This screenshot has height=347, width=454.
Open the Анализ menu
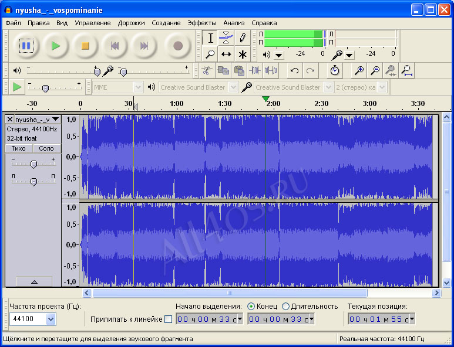pyautogui.click(x=234, y=23)
